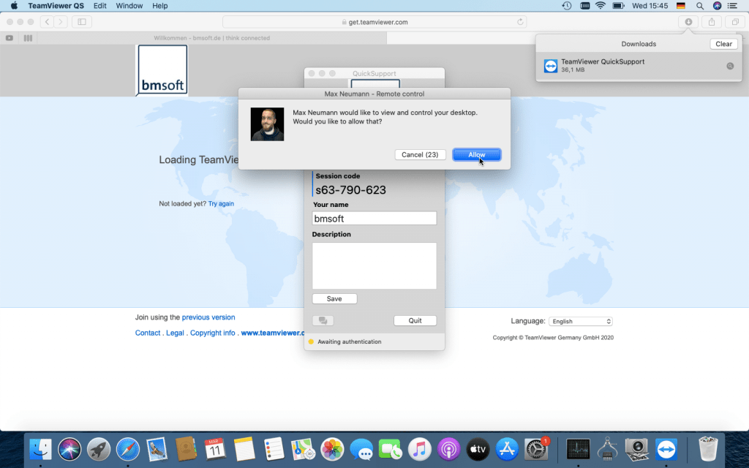749x468 pixels.
Task: Open Photos icon in Dock
Action: click(x=332, y=450)
